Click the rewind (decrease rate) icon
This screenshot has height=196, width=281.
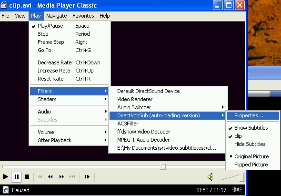(50, 177)
